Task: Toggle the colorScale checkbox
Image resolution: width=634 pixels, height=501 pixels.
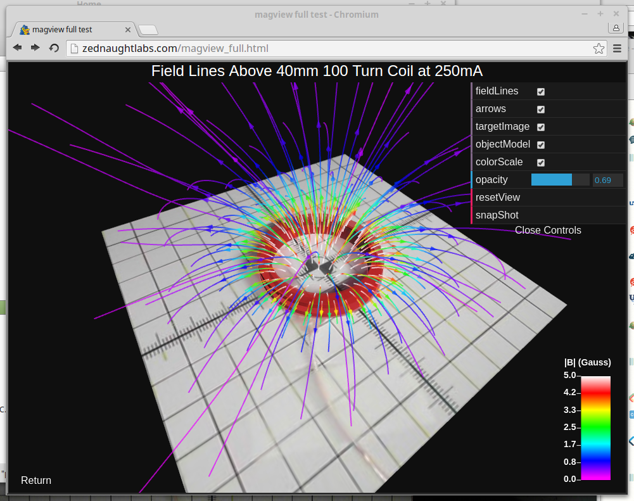Action: coord(541,163)
